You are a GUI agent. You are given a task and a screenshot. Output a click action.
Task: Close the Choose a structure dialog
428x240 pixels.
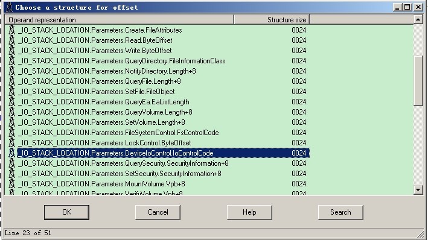point(418,7)
